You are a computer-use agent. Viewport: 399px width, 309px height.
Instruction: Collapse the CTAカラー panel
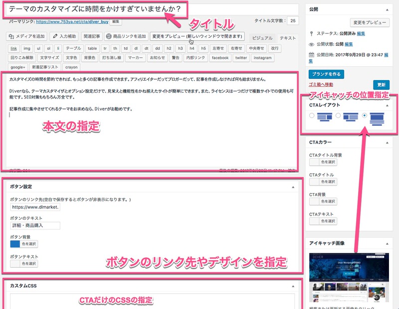[387, 143]
